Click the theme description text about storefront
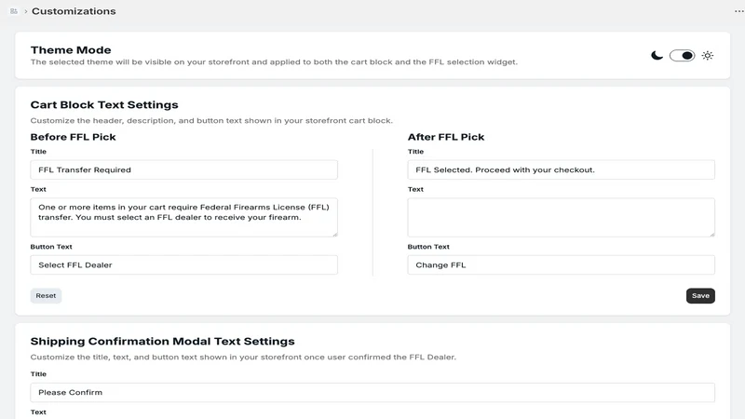Screen dimensions: 745x419 tap(274, 61)
